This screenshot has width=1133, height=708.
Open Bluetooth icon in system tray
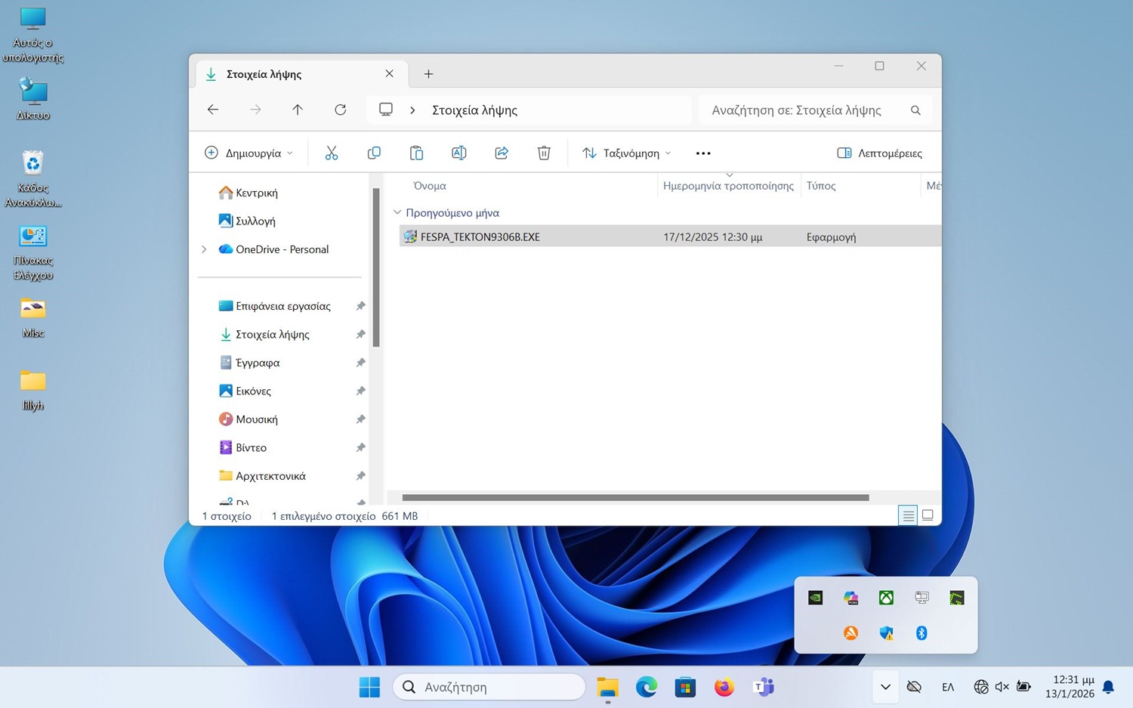(x=922, y=633)
